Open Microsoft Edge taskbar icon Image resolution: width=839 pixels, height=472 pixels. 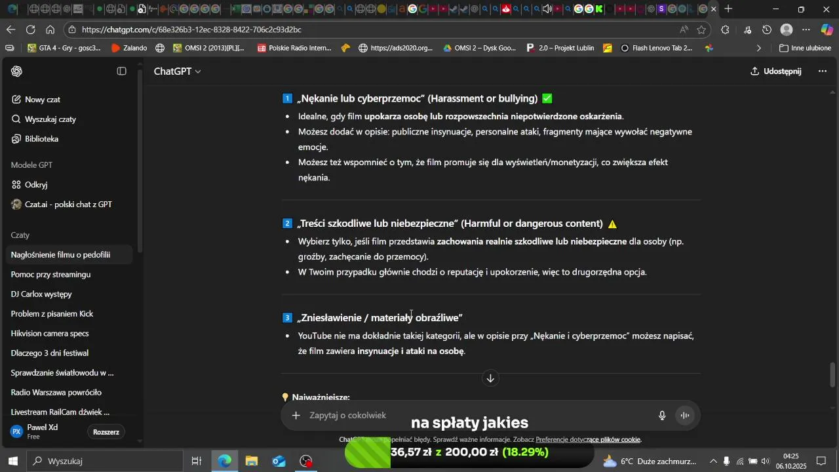click(225, 462)
